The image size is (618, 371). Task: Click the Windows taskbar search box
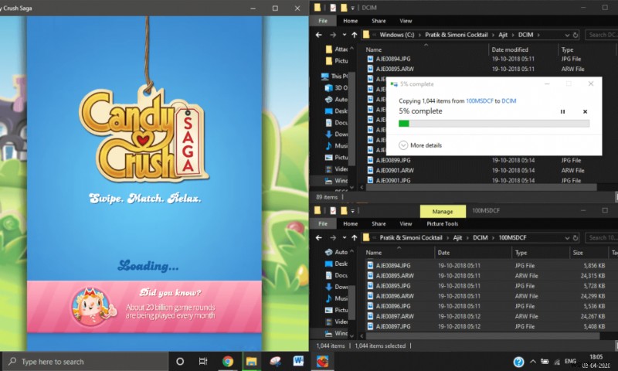pos(85,361)
